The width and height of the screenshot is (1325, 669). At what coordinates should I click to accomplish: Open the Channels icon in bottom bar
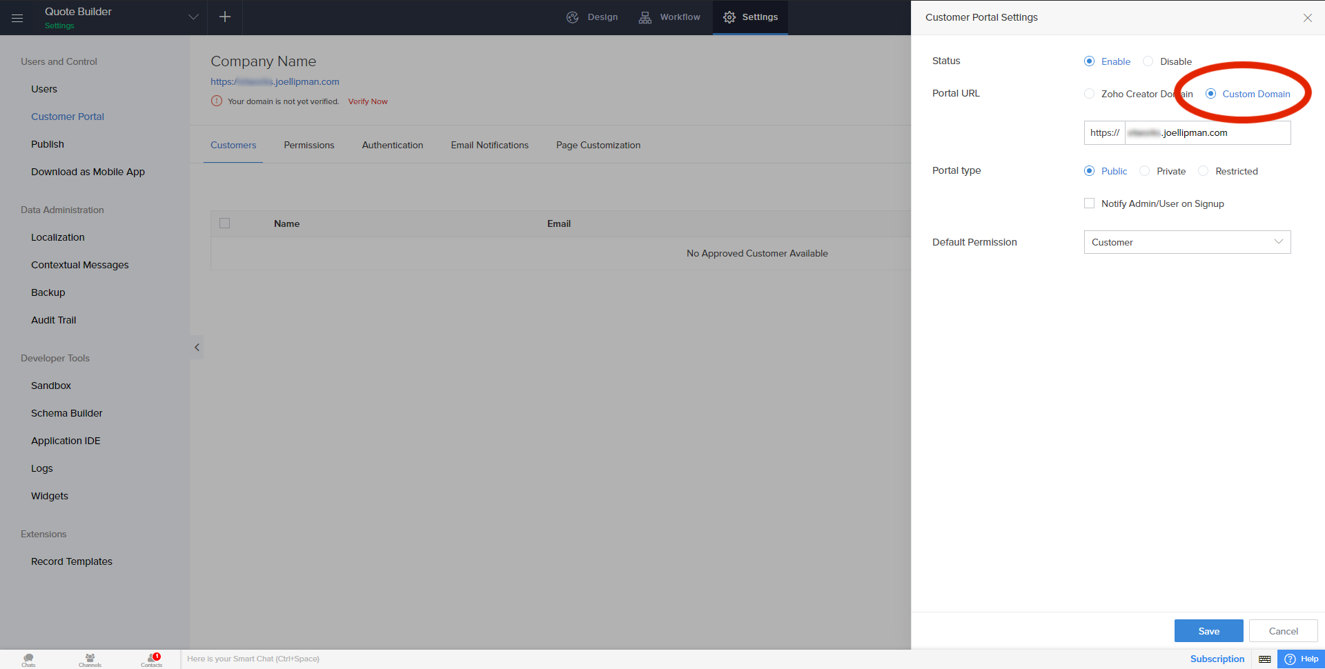[x=90, y=659]
